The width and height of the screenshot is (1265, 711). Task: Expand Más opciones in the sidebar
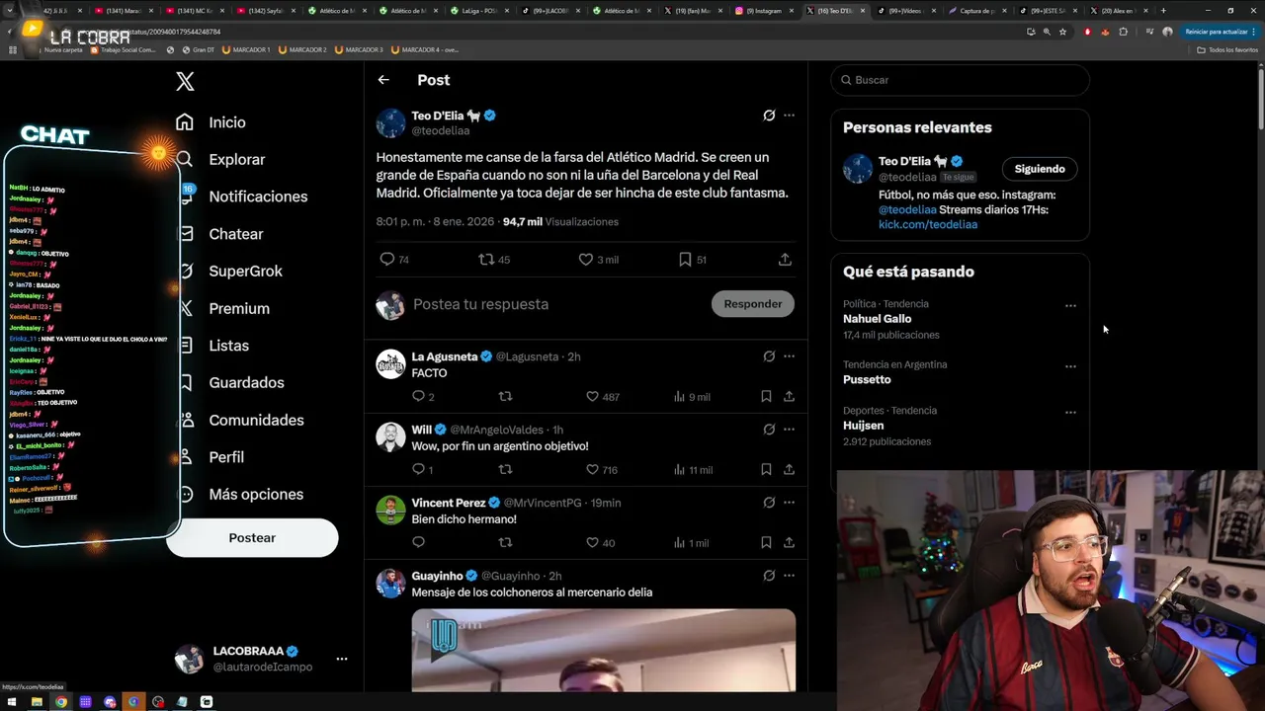point(239,495)
